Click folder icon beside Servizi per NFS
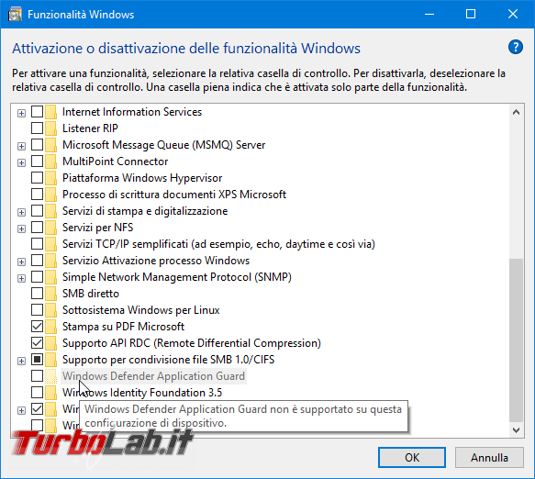The image size is (535, 479). pyautogui.click(x=50, y=228)
